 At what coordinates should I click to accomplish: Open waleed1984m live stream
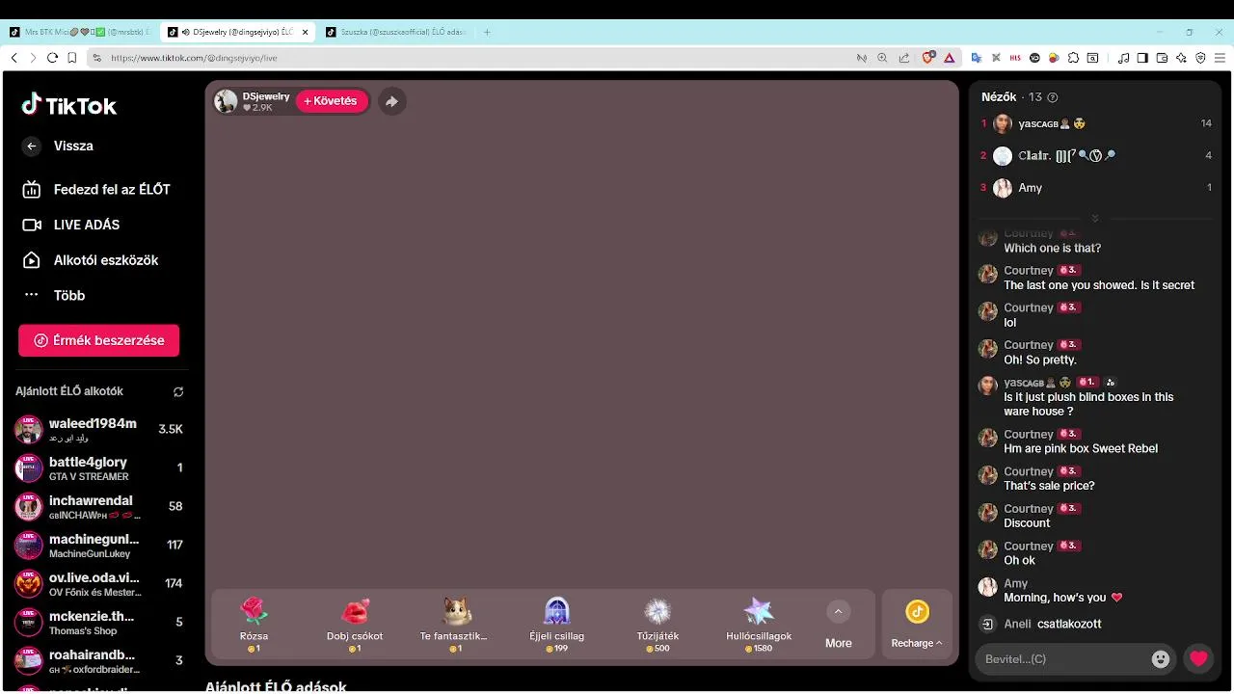tap(98, 430)
